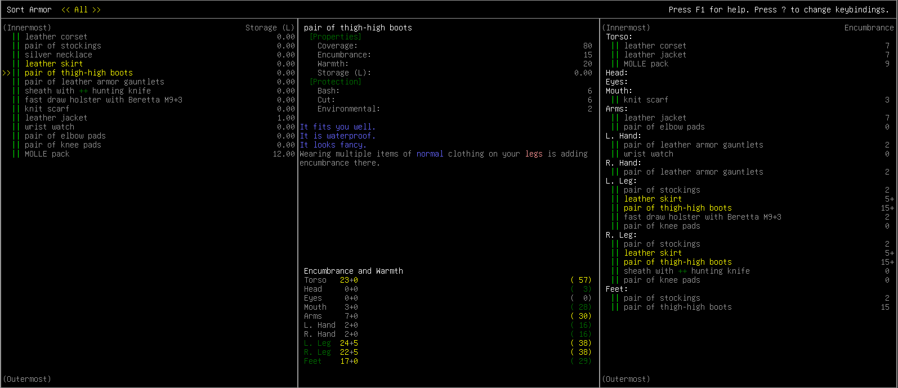Click the Mouth 3+0 summary row
This screenshot has height=388, width=898.
[448, 307]
